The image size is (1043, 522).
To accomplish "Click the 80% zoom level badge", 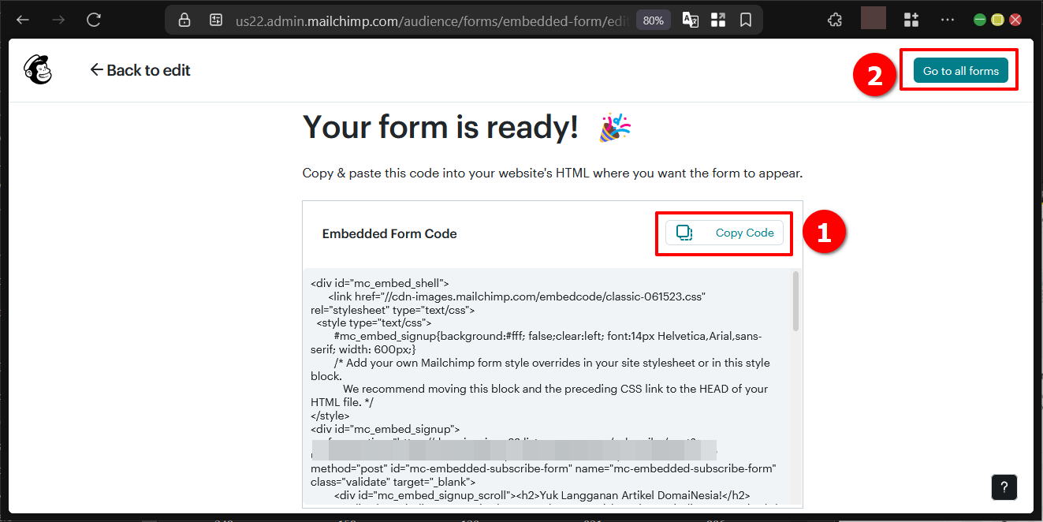I will click(x=653, y=20).
